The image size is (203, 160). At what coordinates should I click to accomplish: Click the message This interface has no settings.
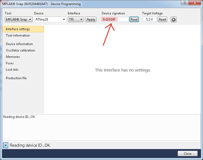point(123,70)
